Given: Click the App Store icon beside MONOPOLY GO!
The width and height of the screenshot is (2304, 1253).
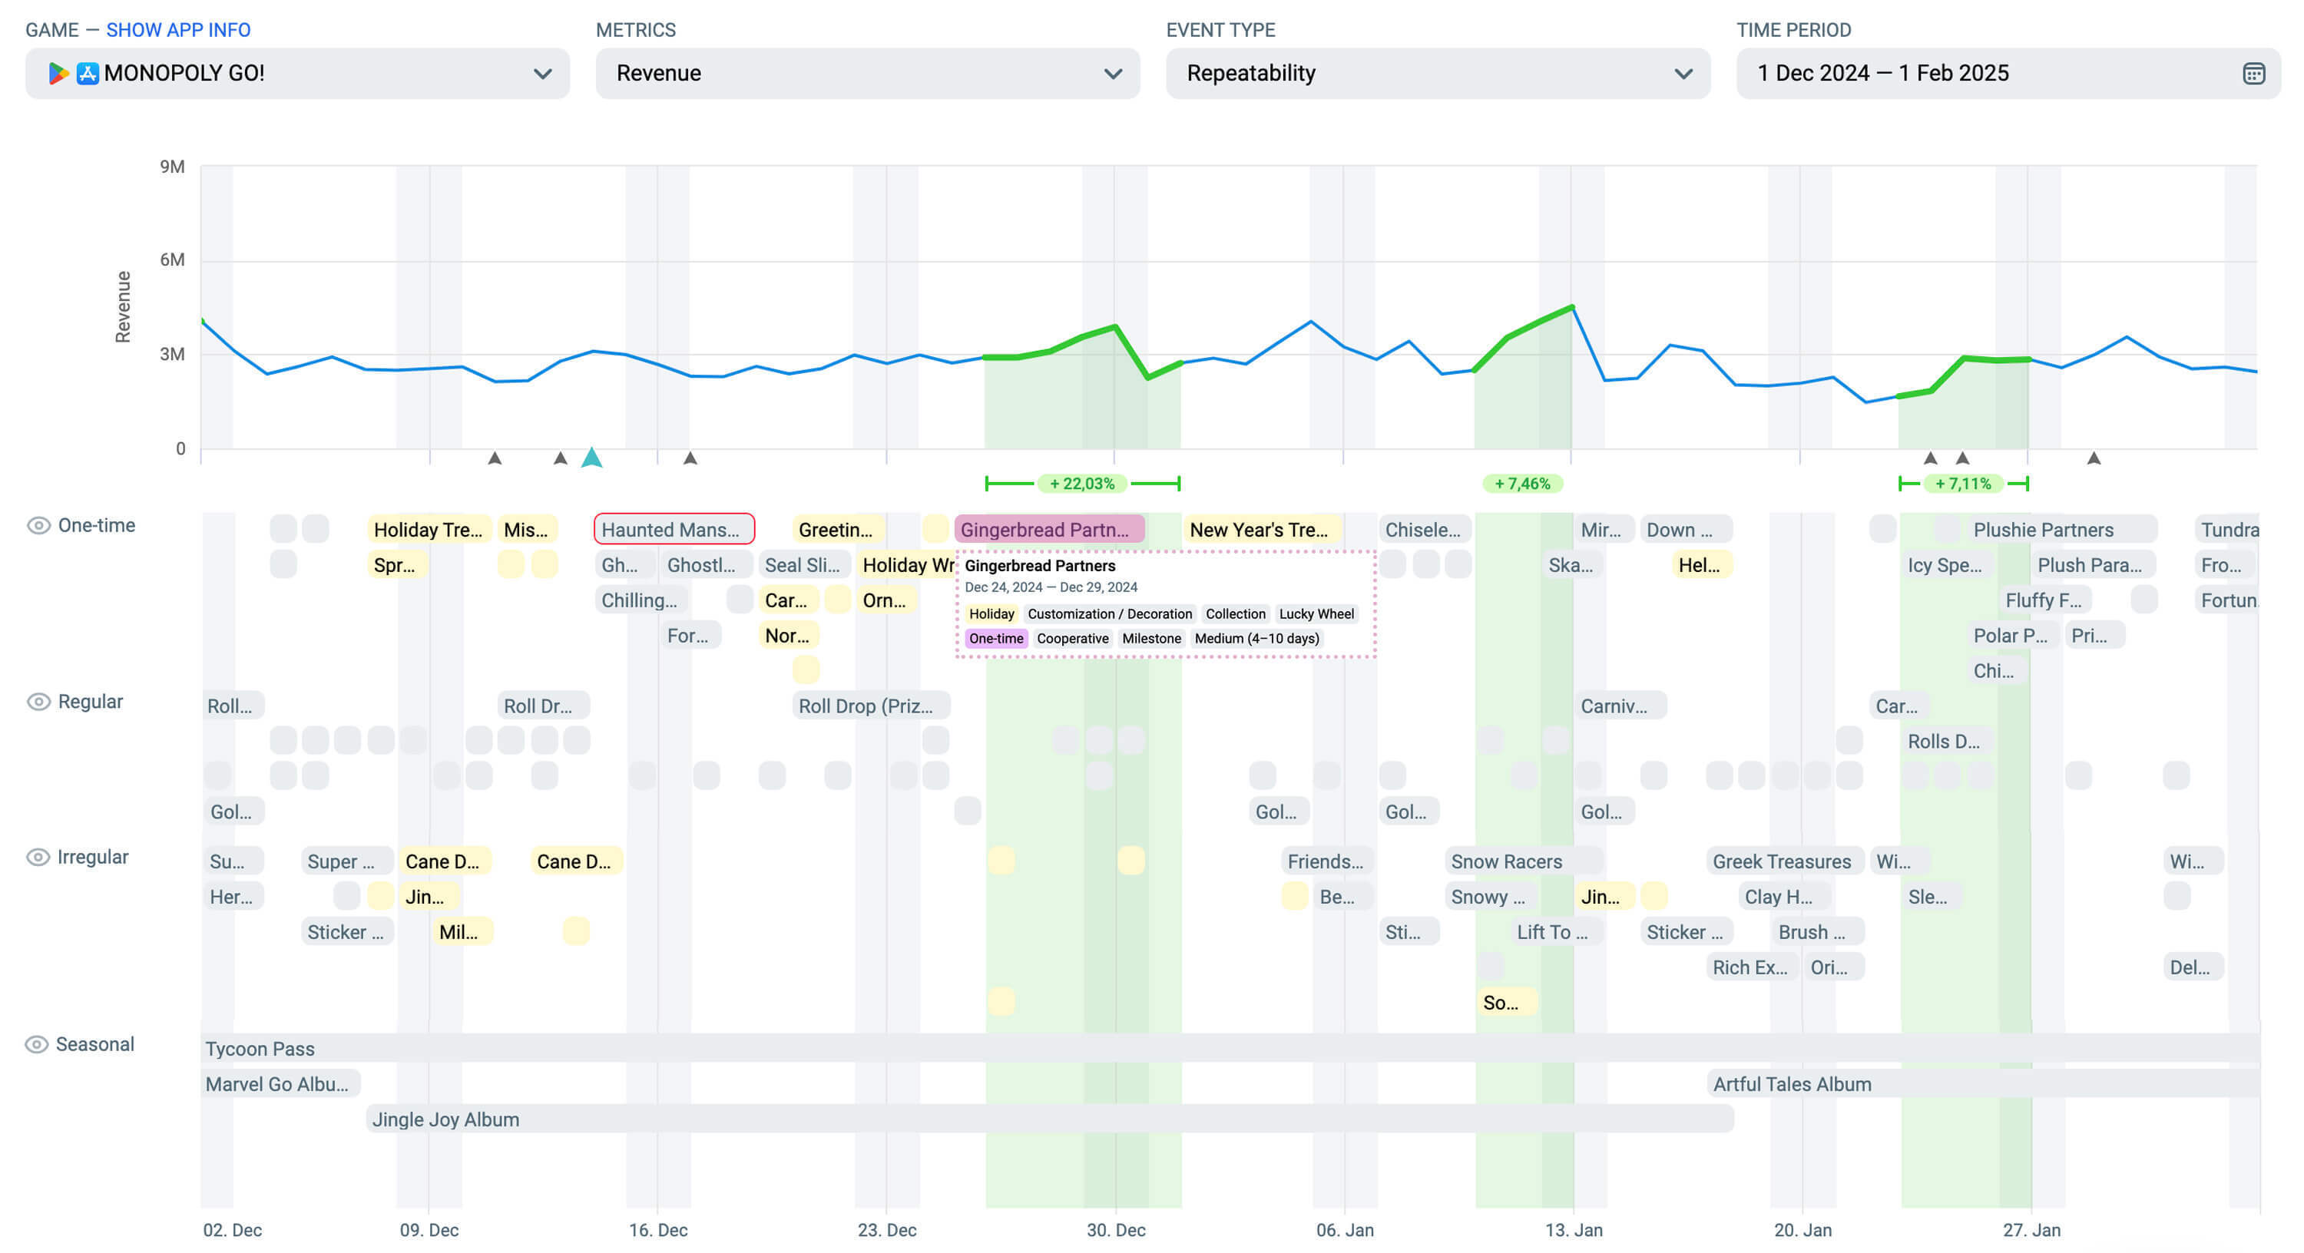Looking at the screenshot, I should (x=87, y=74).
